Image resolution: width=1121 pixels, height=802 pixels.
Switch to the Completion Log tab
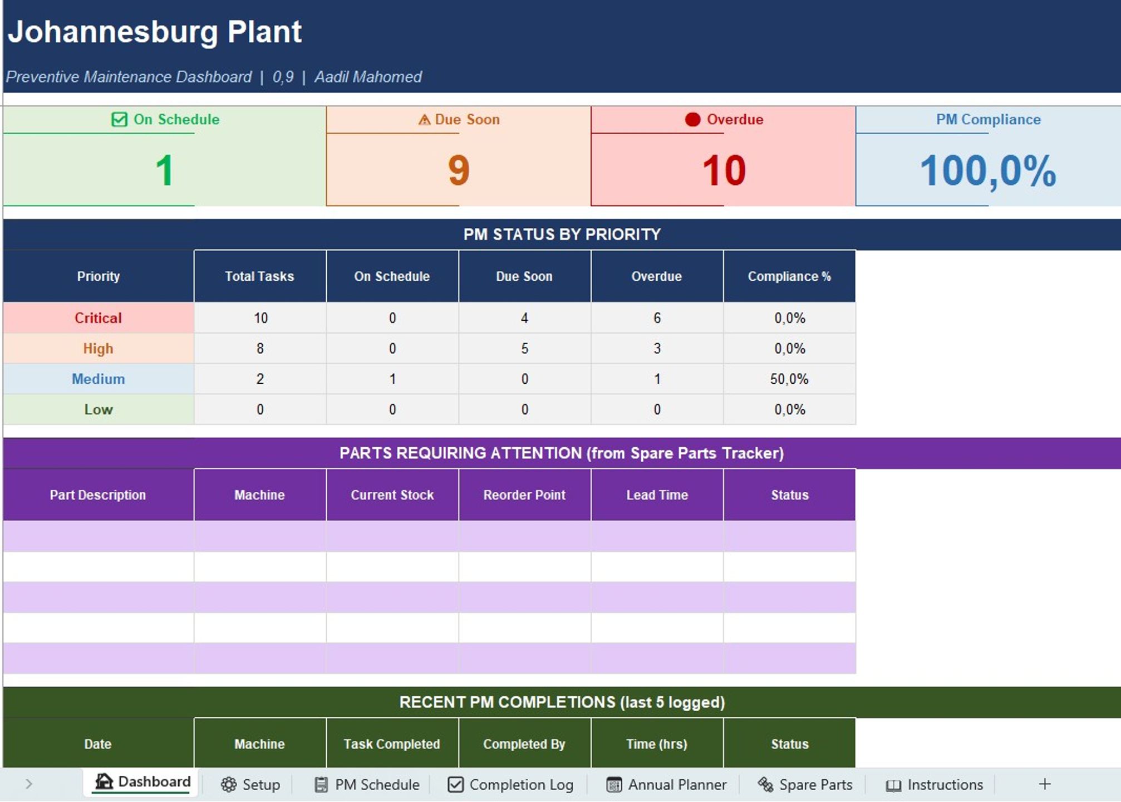(x=510, y=785)
